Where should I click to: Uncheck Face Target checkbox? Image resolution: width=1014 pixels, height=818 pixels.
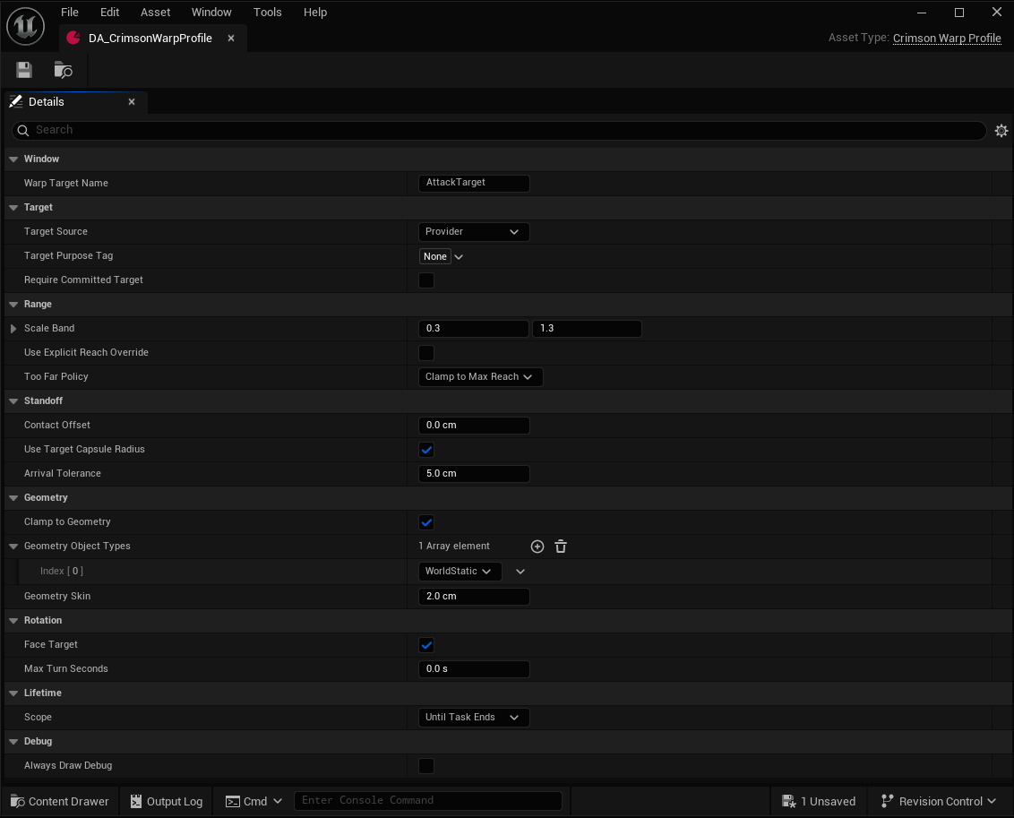pyautogui.click(x=426, y=645)
